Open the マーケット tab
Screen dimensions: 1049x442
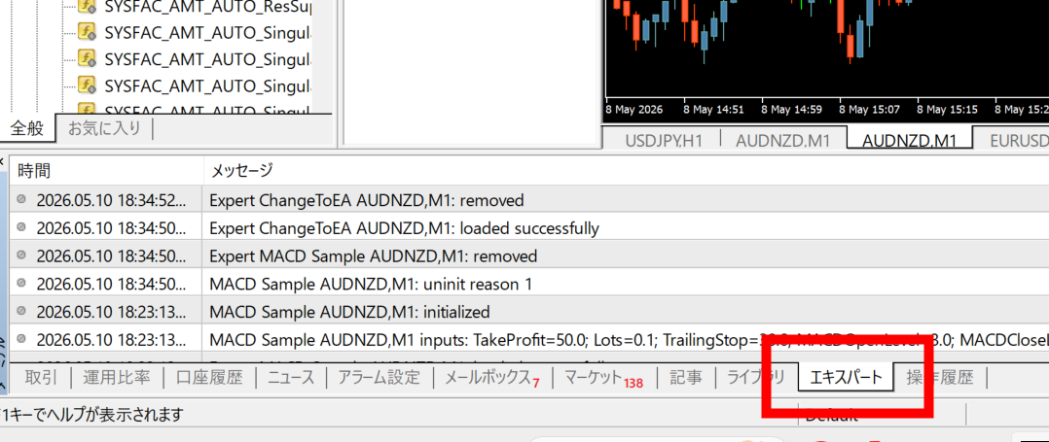click(x=603, y=378)
